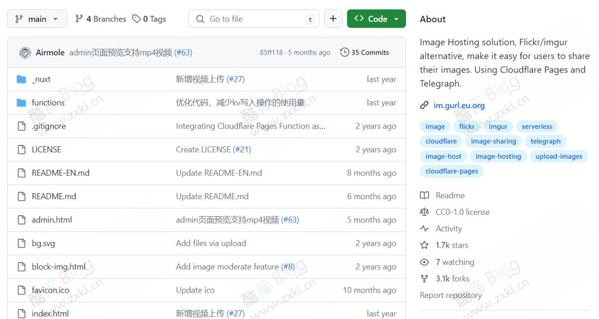The height and width of the screenshot is (319, 599).
Task: Open the main branch dropdown
Action: click(37, 19)
